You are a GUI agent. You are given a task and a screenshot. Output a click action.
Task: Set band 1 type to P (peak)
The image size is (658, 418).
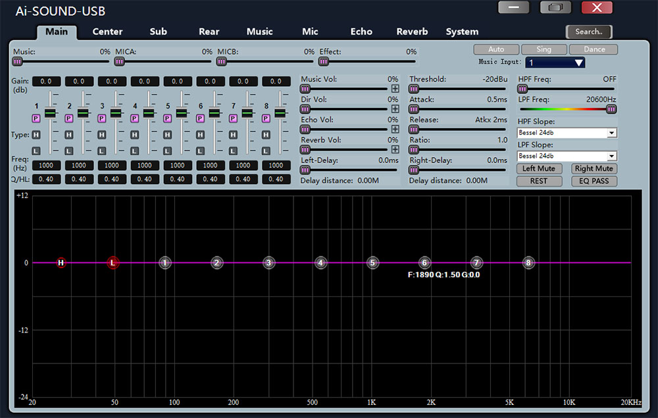[x=36, y=119]
